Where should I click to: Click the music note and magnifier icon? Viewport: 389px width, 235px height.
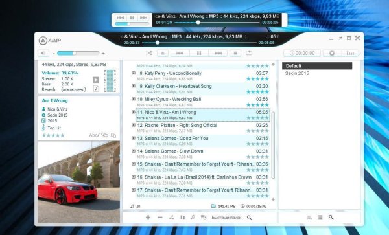(193, 218)
